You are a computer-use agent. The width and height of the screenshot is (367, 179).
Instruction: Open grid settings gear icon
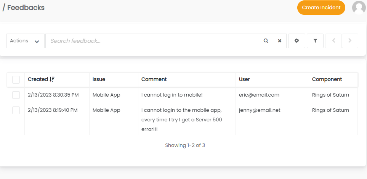296,41
